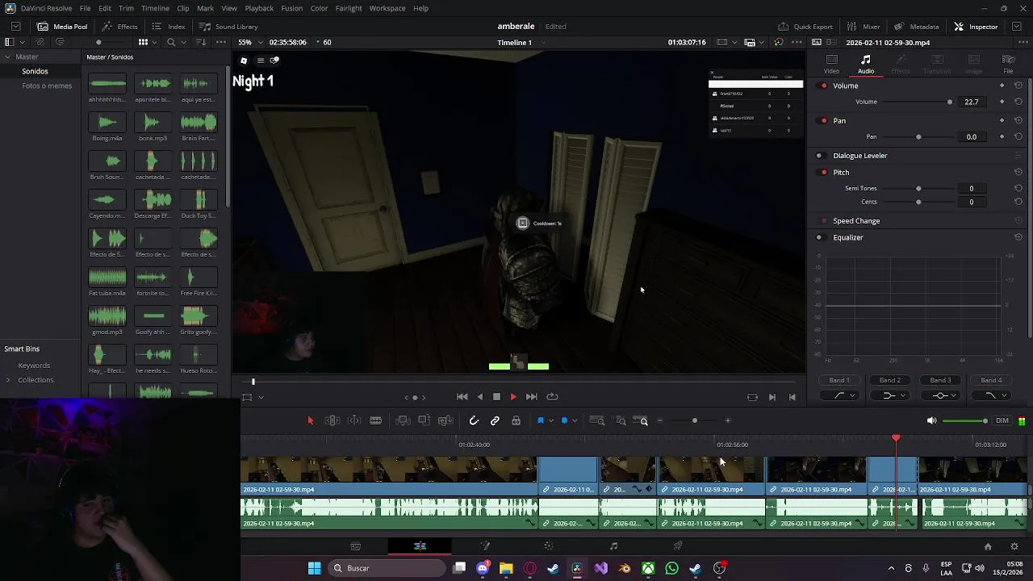The image size is (1033, 581).
Task: Open the Media Pool panel
Action: (x=61, y=27)
